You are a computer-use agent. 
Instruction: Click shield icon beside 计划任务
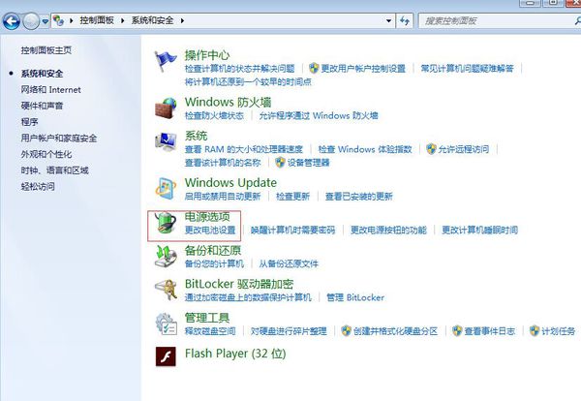pos(535,330)
